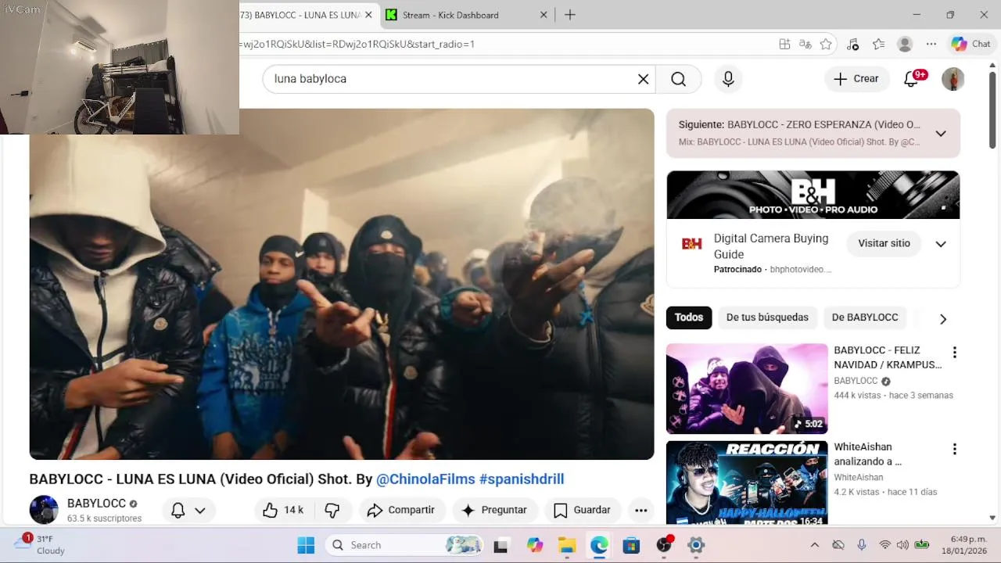Open Task View on the taskbar
Viewport: 1001px width, 563px height.
pyautogui.click(x=500, y=545)
